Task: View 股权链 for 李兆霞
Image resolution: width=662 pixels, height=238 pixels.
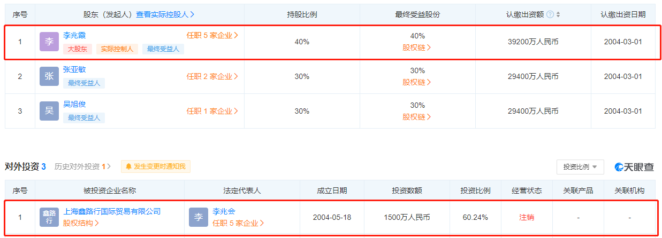Action: (417, 47)
